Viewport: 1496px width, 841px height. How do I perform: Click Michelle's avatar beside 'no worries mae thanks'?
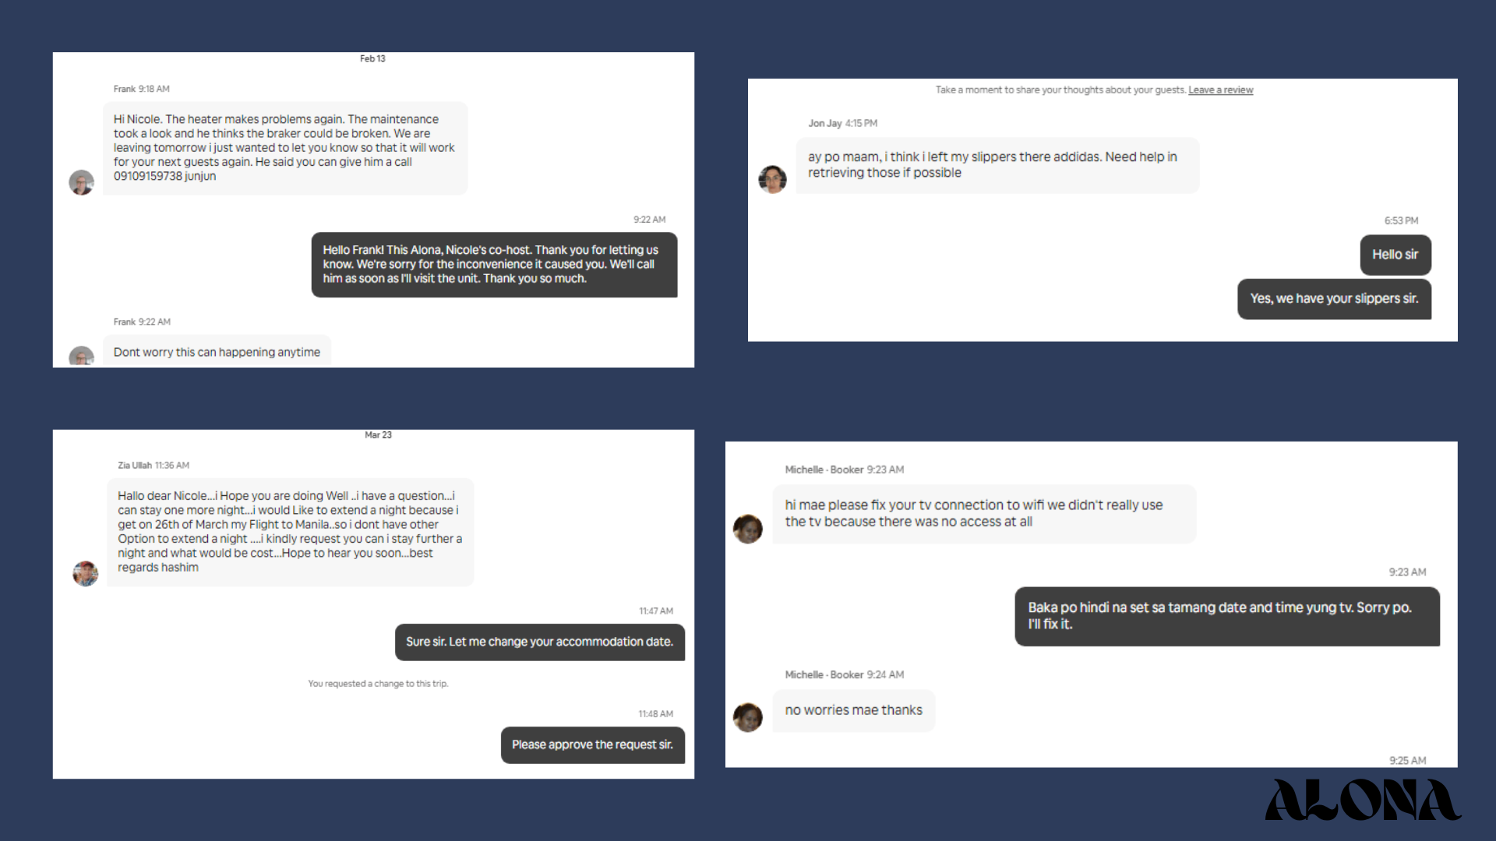coord(748,717)
